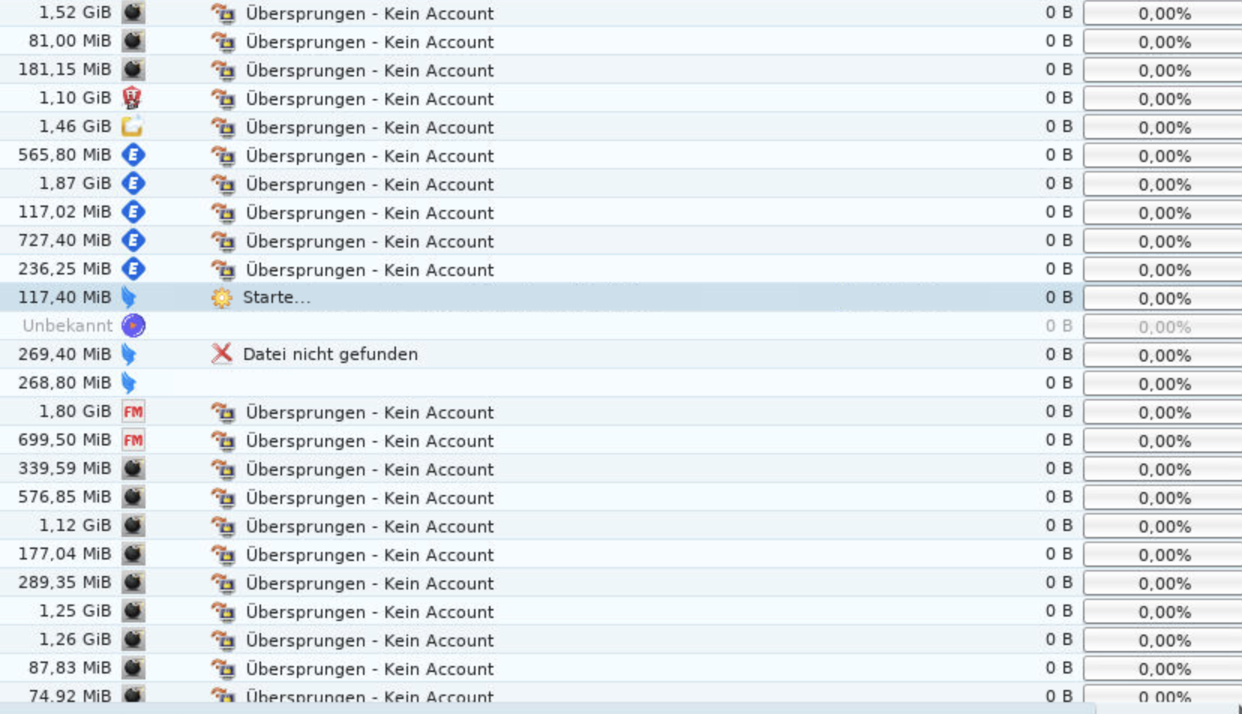Click the yellow hoster icon beside 1,46 GiB
Viewport: 1242px width, 714px height.
[x=133, y=127]
